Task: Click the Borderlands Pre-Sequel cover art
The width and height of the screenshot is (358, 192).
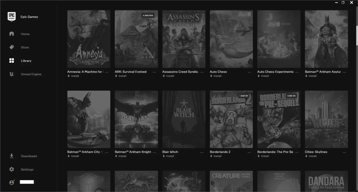Action: 279,119
